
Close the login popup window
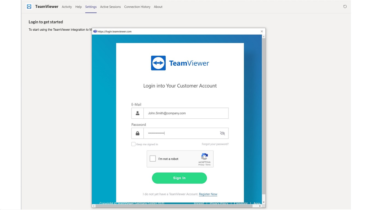point(262,31)
